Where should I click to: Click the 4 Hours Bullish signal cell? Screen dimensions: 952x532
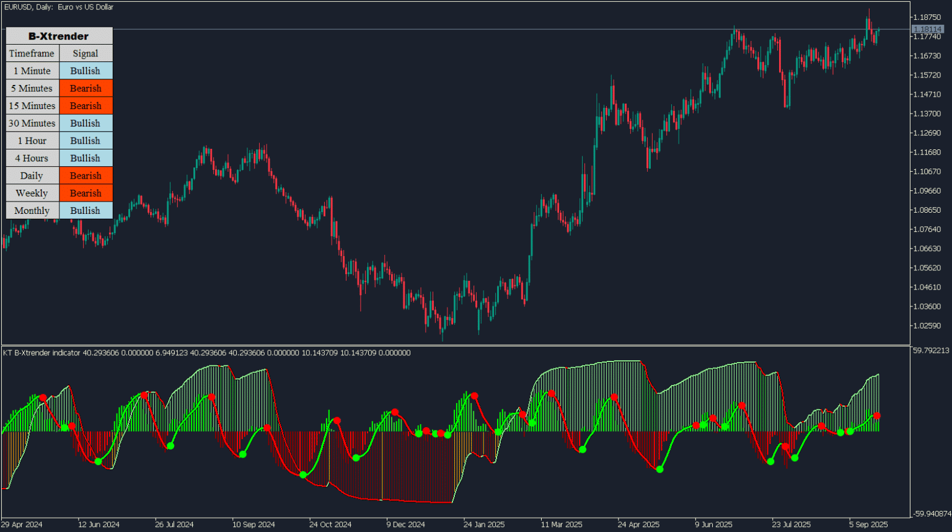pyautogui.click(x=85, y=158)
